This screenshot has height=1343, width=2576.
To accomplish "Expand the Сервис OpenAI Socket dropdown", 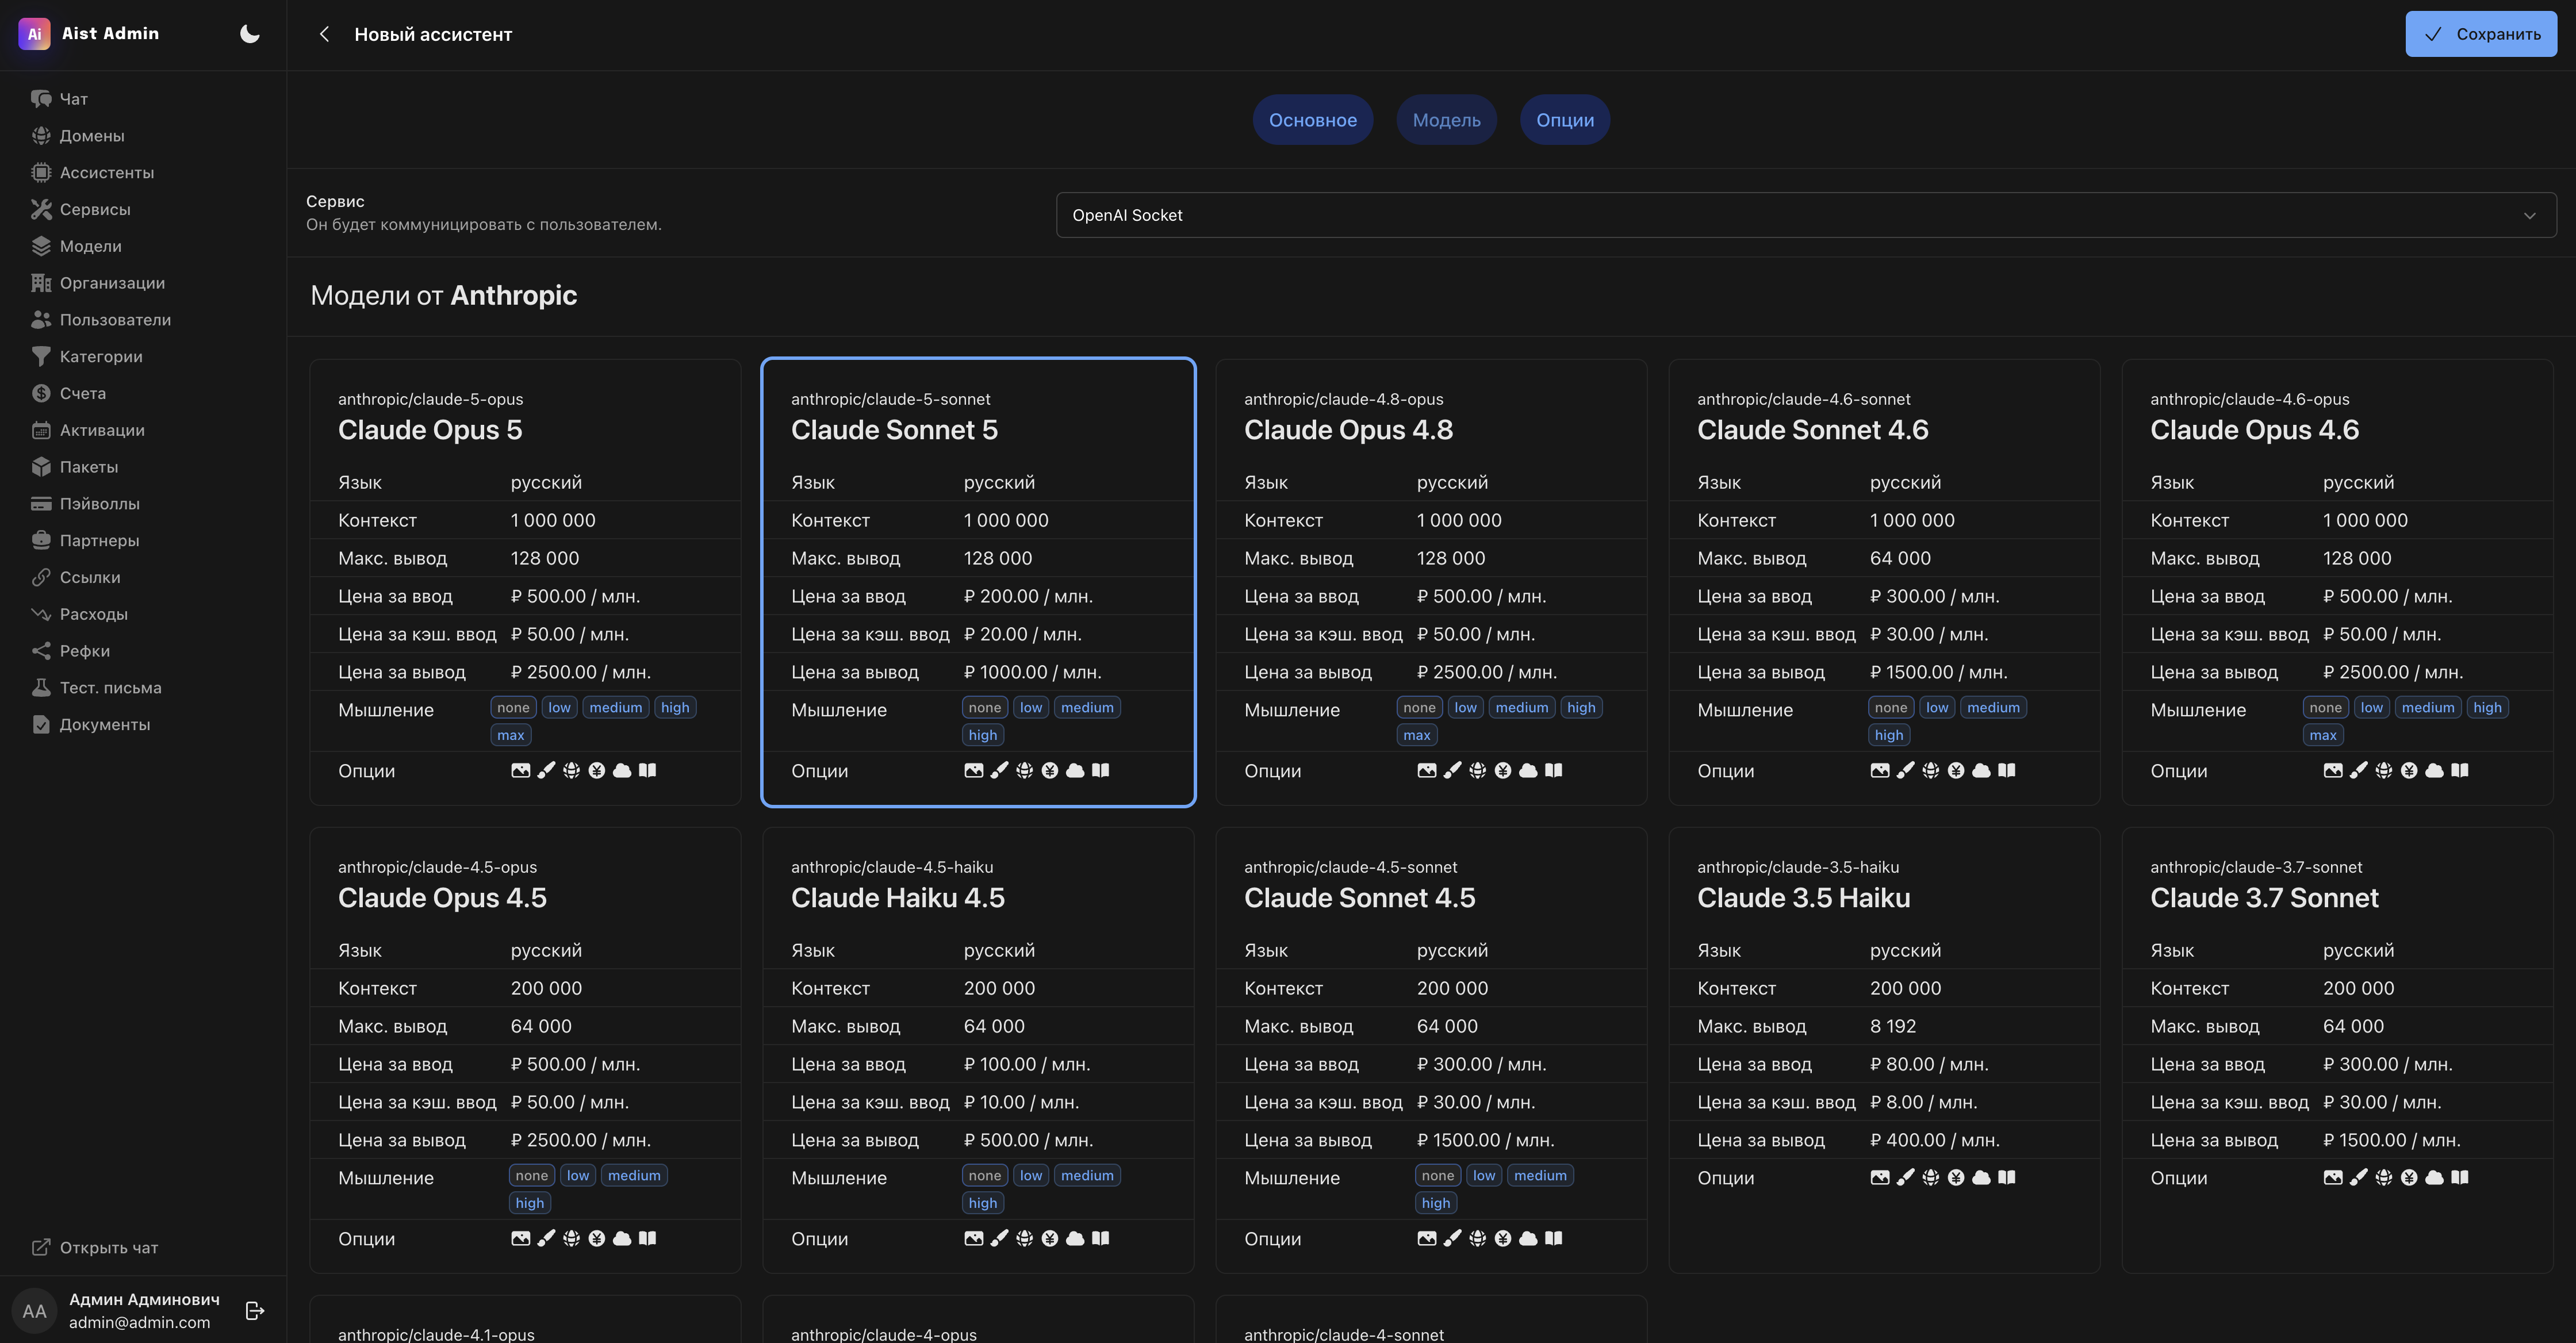I will coord(1806,215).
